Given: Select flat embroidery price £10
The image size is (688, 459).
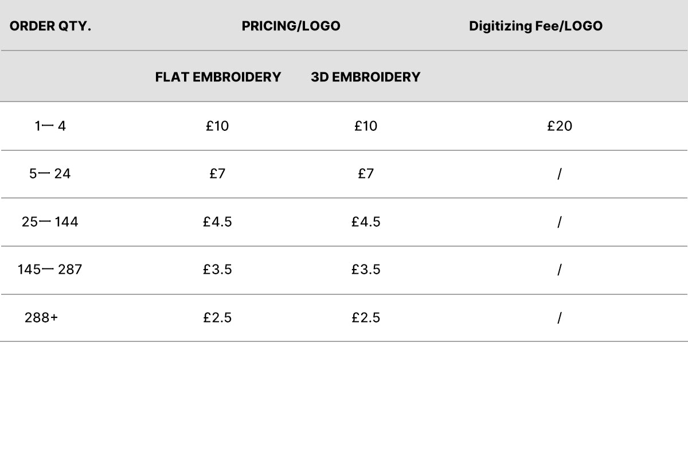Looking at the screenshot, I should point(217,126).
